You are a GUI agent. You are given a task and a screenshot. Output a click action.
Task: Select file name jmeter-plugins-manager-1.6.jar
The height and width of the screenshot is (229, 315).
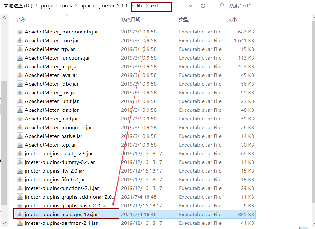click(x=61, y=214)
